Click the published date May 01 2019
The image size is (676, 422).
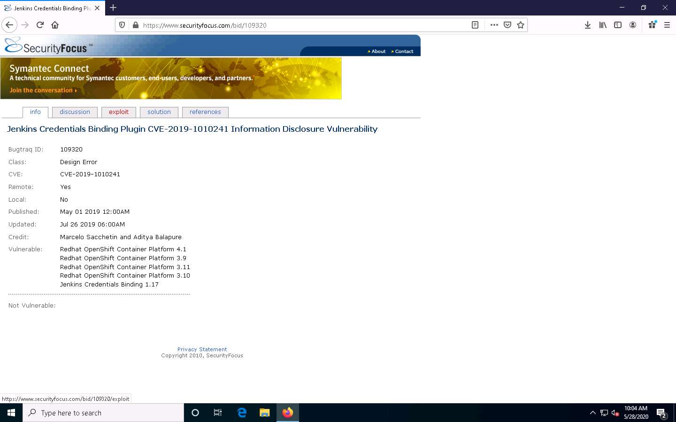95,212
